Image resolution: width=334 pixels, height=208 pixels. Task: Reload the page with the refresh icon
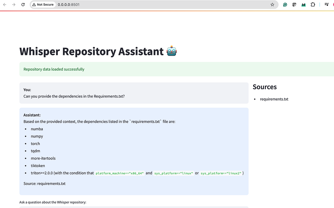pos(23,5)
